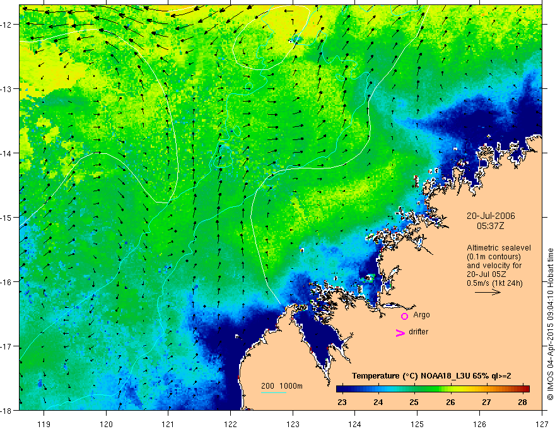Click the cyan depth contour legend line
This screenshot has height=429, width=555.
274,392
